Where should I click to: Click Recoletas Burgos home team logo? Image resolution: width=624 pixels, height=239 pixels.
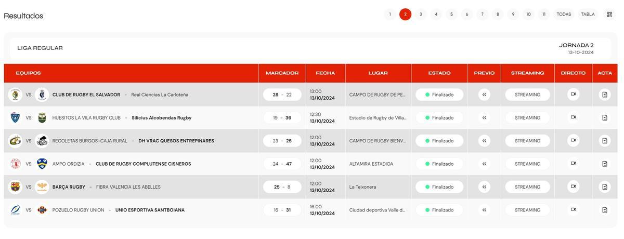15,141
